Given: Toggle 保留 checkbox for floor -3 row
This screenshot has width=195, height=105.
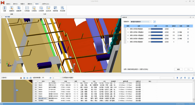Looking at the screenshot, I should pos(178,32).
